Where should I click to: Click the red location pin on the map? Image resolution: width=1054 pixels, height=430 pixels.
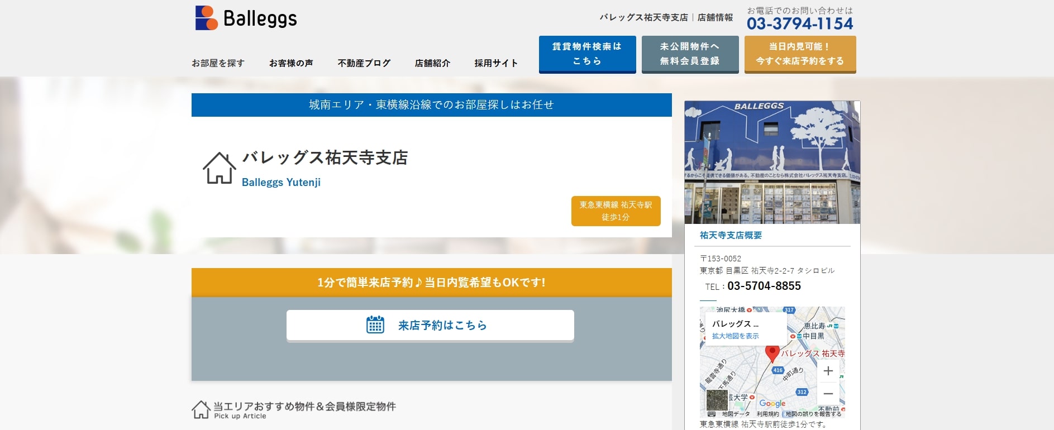point(772,353)
